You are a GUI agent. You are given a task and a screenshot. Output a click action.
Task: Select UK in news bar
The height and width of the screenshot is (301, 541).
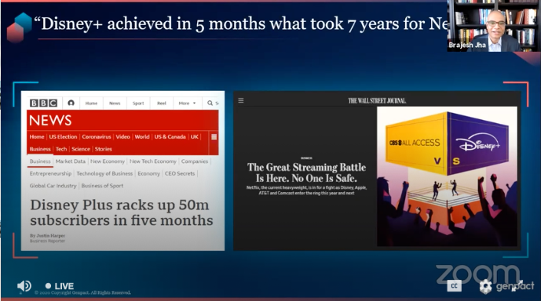[x=195, y=136]
